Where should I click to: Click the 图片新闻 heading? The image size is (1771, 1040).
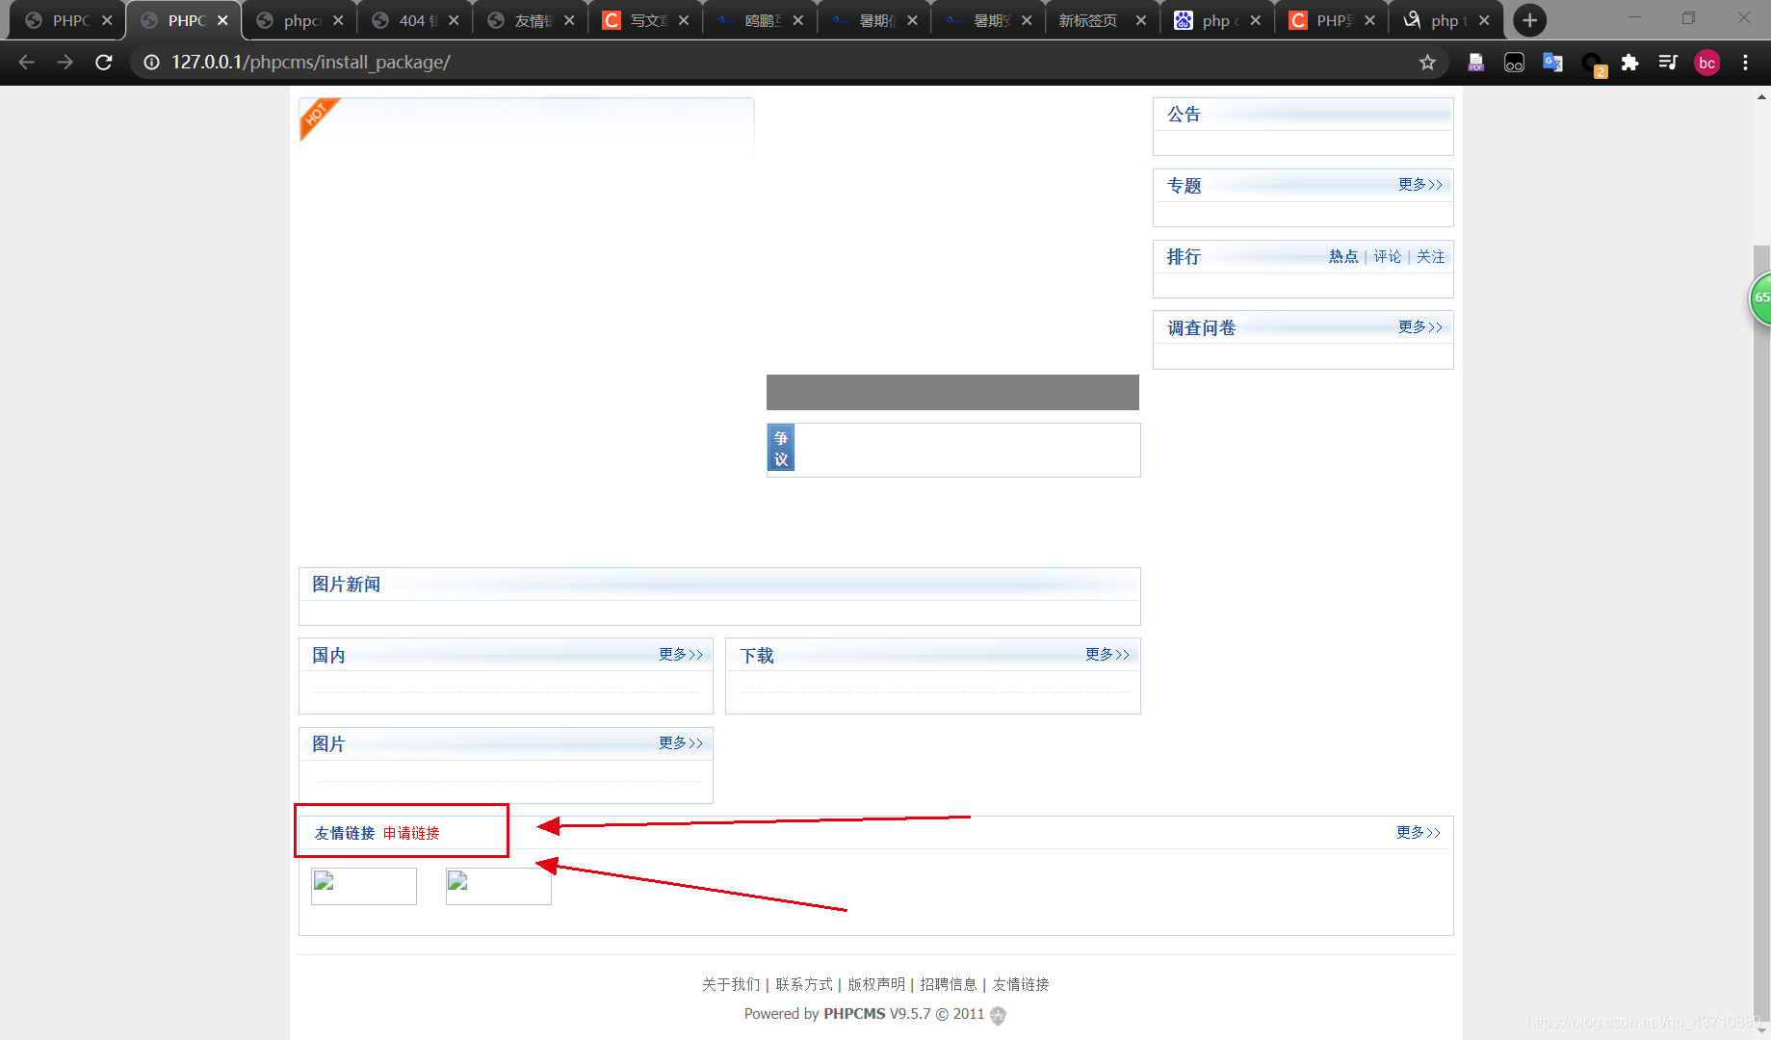coord(346,585)
